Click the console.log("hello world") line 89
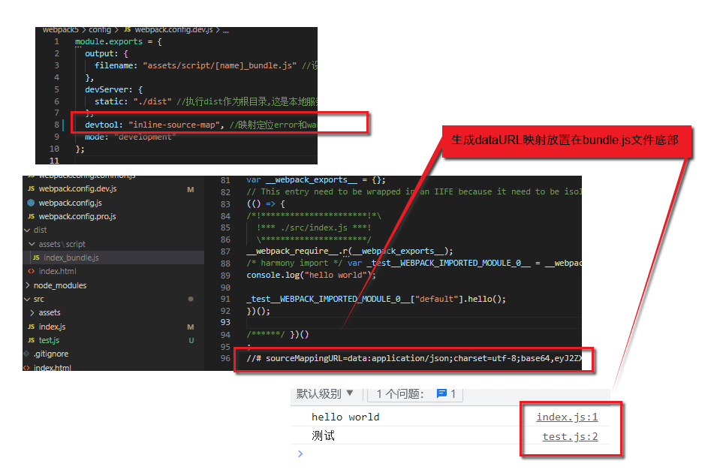The width and height of the screenshot is (714, 476). coord(311,275)
